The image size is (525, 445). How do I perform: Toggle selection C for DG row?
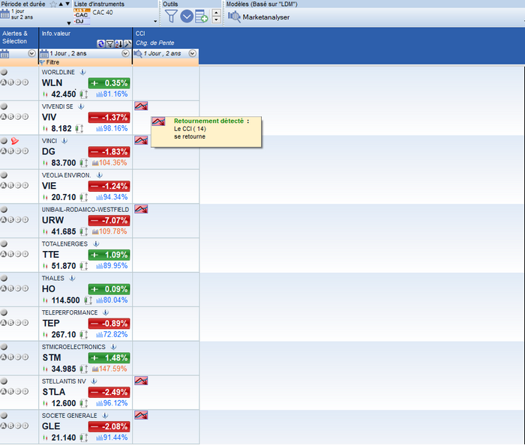click(x=18, y=151)
